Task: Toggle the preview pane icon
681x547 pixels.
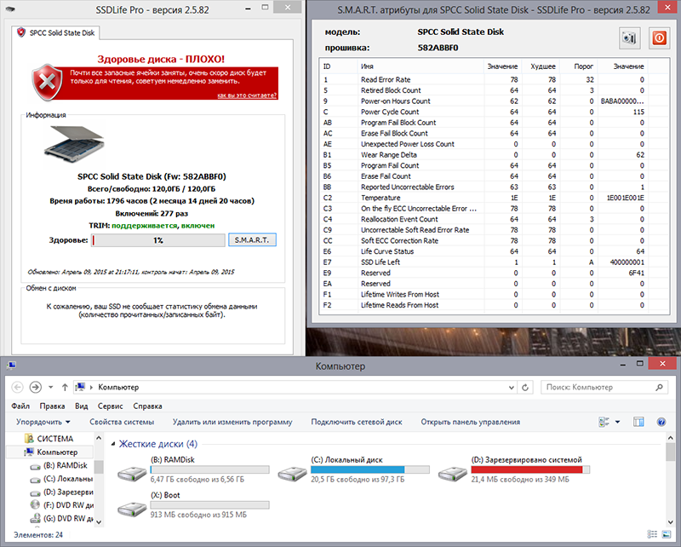Action: [638, 422]
